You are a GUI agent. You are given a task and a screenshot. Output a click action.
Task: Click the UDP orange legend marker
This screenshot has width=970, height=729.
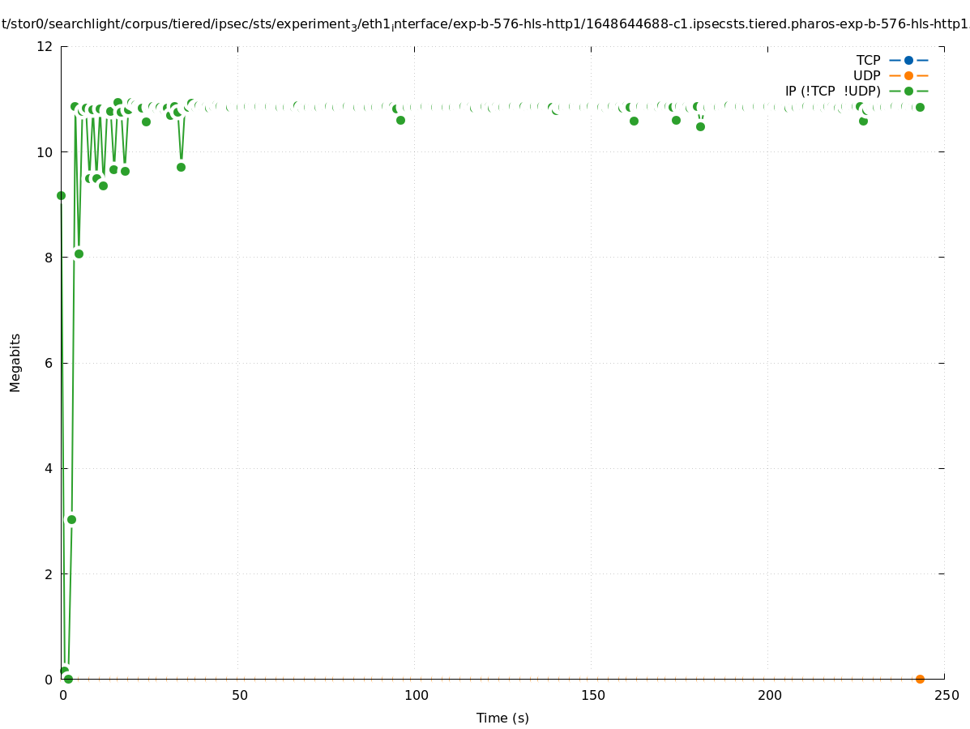pos(908,75)
